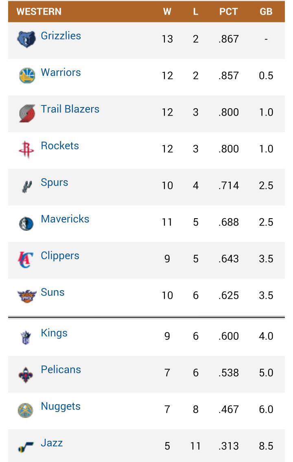Click the WESTERN conference header
The image size is (293, 462).
(x=39, y=11)
